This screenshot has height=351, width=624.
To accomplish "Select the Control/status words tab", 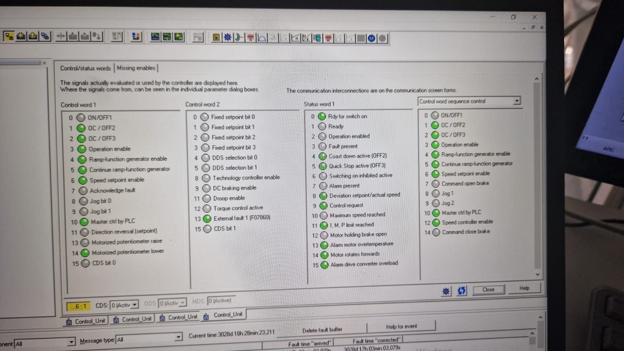I will point(85,68).
